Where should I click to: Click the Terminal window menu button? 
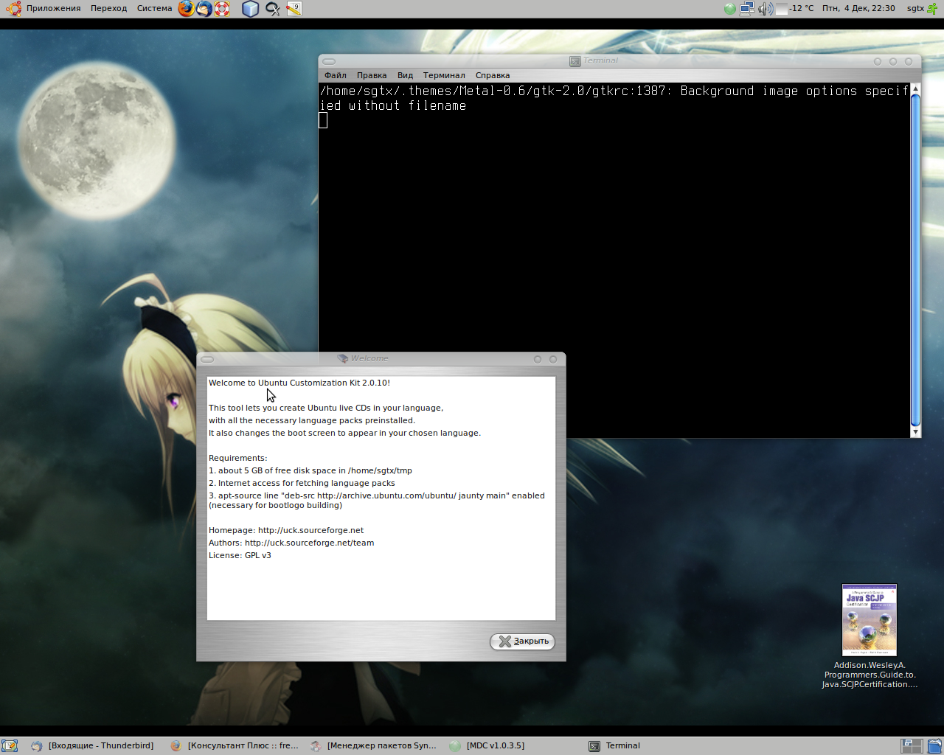(329, 61)
